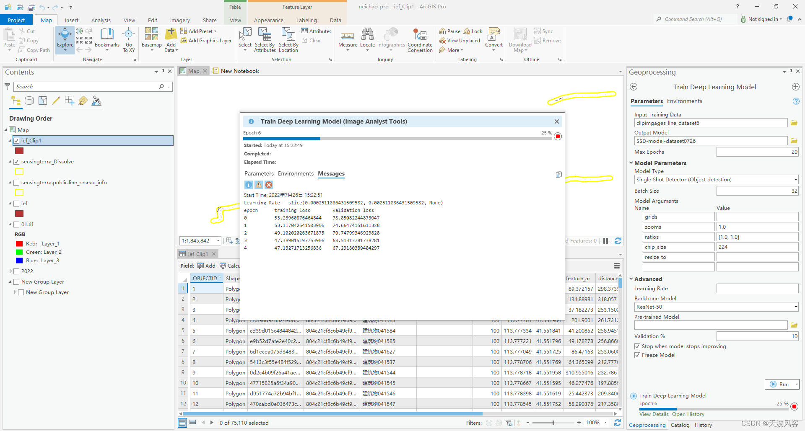Browse for Output Model folder icon
Viewport: 805px width, 431px height.
(794, 141)
